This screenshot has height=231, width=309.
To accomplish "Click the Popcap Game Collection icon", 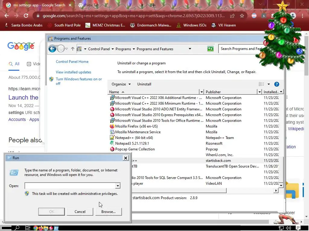I will [112, 149].
